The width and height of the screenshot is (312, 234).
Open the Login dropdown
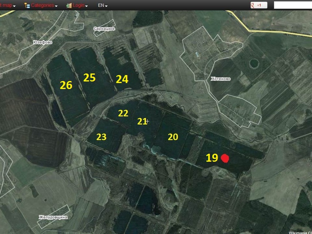(x=80, y=6)
